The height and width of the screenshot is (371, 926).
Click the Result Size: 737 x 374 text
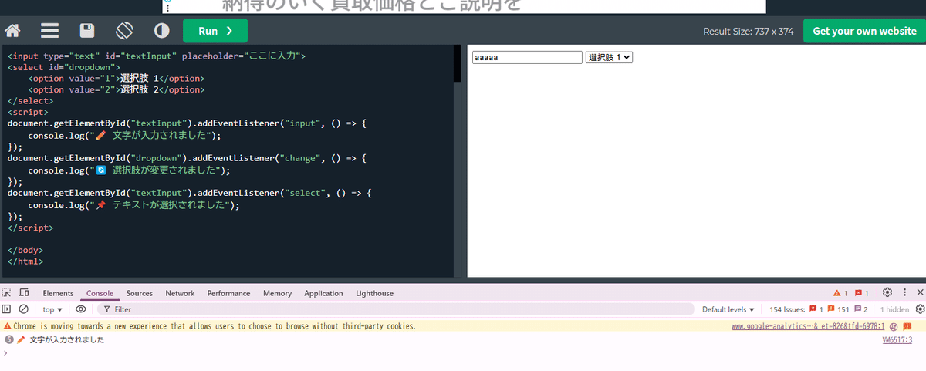748,32
